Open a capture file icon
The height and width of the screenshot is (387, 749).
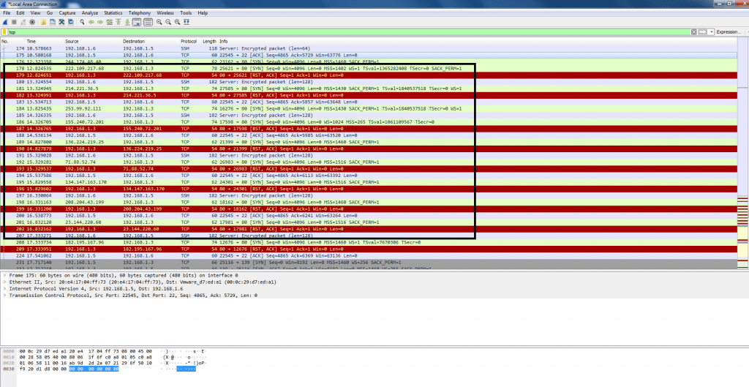43,22
